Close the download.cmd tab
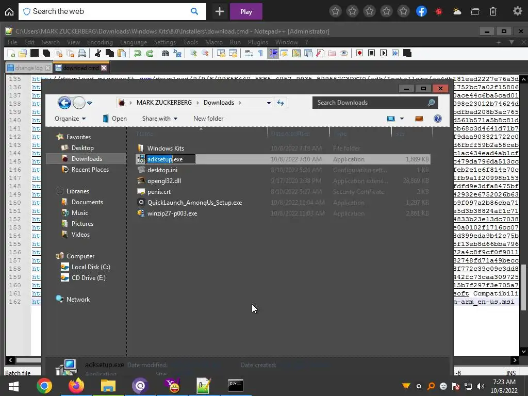 (104, 68)
